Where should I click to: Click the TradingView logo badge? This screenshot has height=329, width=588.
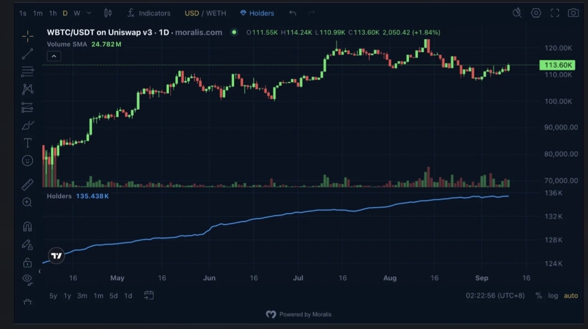[x=56, y=255]
